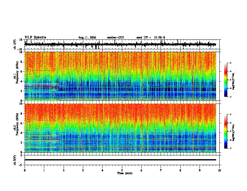Click the time axis tick label "0"
247x191 pixels.
point(25,170)
